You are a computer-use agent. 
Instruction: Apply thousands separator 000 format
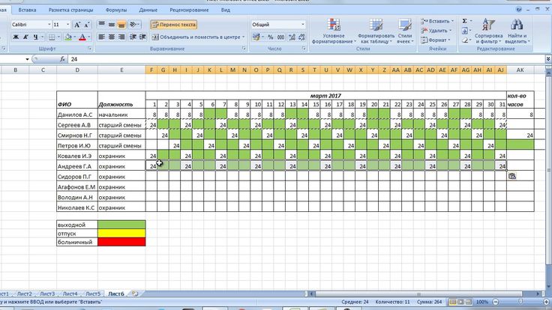pos(280,37)
